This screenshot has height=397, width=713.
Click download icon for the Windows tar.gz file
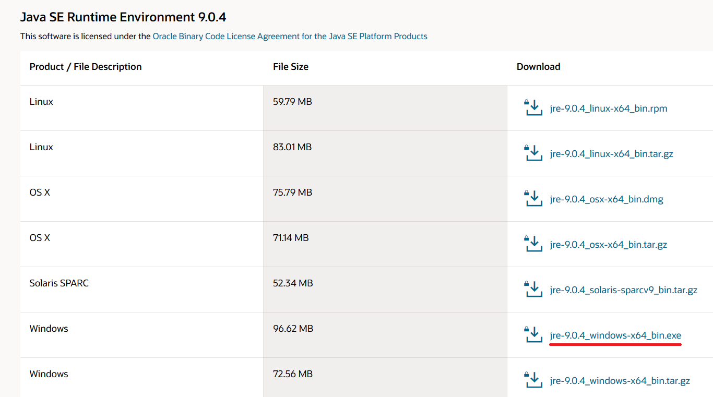pos(533,380)
